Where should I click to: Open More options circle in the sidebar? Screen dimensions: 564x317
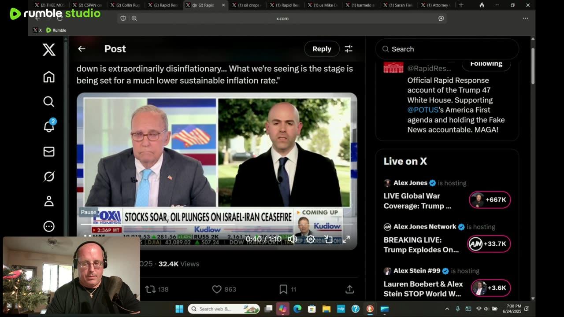[x=49, y=226]
